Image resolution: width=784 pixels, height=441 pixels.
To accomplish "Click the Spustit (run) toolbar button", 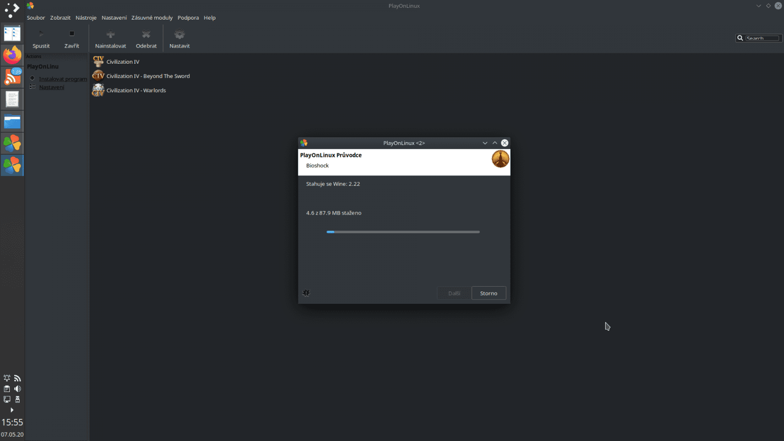I will [x=41, y=39].
